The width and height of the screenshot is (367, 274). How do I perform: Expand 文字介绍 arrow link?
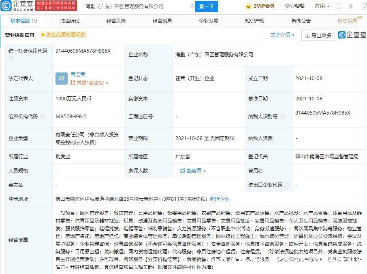coord(282,35)
